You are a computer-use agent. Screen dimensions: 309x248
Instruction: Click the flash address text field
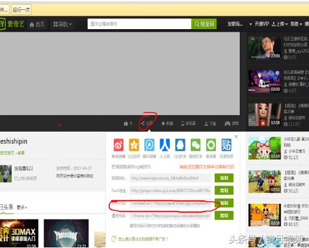point(171,190)
